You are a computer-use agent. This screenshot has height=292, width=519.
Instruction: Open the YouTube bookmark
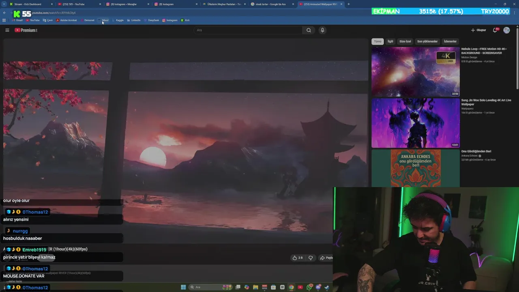click(x=33, y=20)
